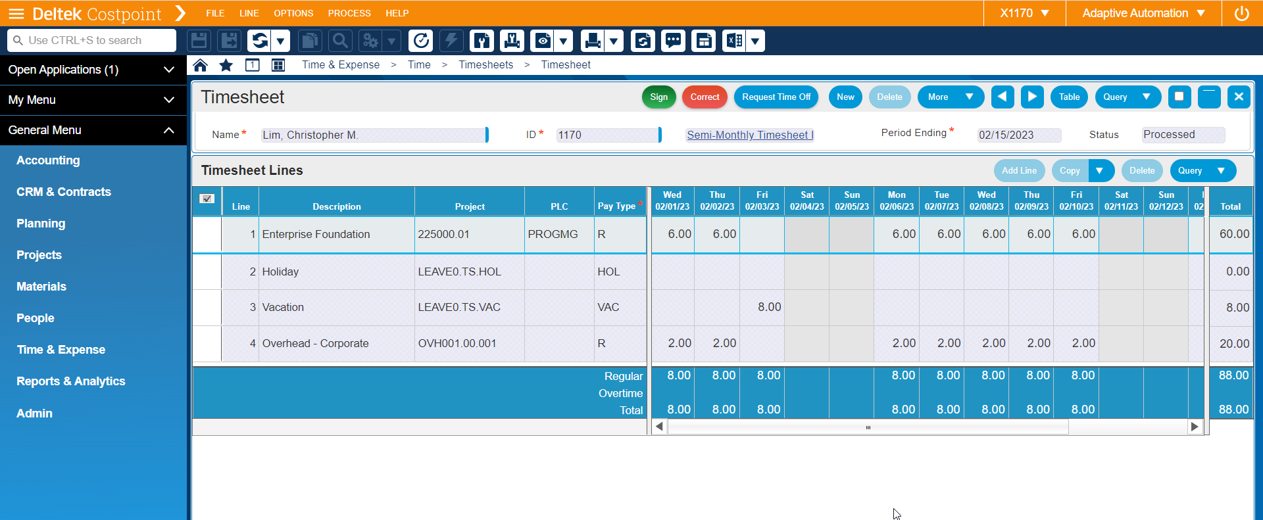Click the document wrench toolbar icon
This screenshot has height=520, width=1263.
tap(482, 41)
